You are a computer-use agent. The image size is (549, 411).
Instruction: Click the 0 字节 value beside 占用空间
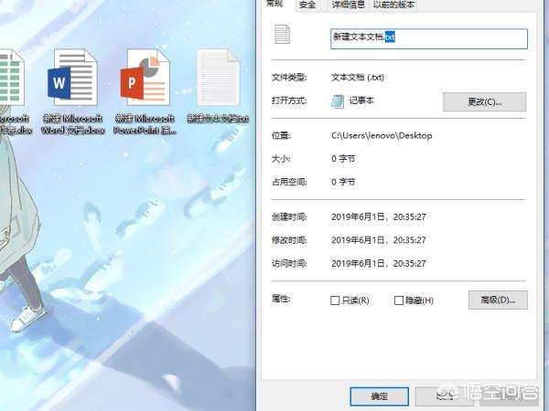click(343, 182)
